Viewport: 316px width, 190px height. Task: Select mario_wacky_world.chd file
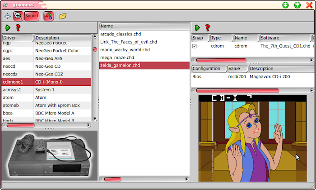coord(144,50)
